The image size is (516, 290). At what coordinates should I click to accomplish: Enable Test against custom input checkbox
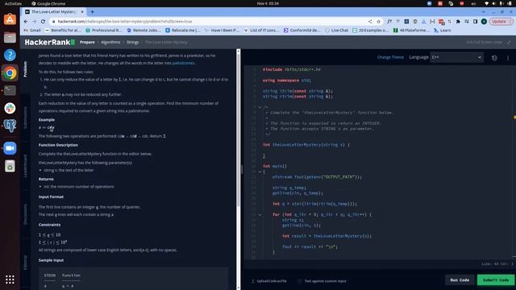click(299, 281)
